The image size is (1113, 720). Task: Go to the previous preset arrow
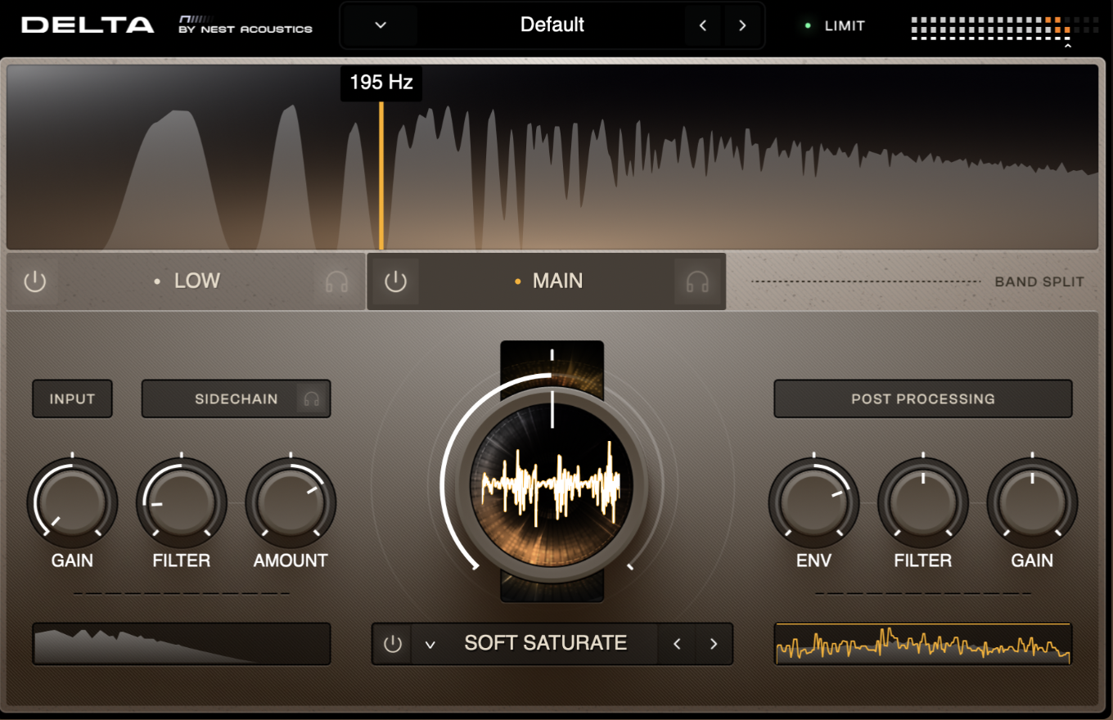tap(703, 25)
